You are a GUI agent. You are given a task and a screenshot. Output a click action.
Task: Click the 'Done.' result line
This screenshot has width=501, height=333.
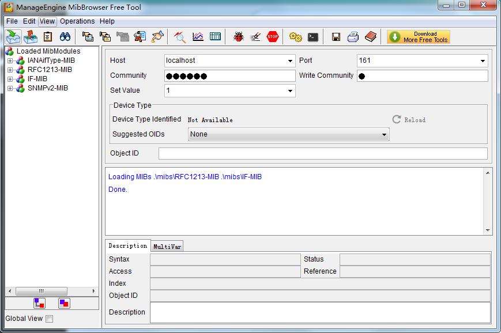(x=118, y=190)
